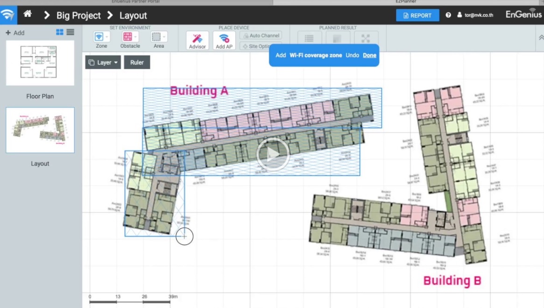Click the Site Optimize button
Viewport: 544px width, 308px height.
257,46
